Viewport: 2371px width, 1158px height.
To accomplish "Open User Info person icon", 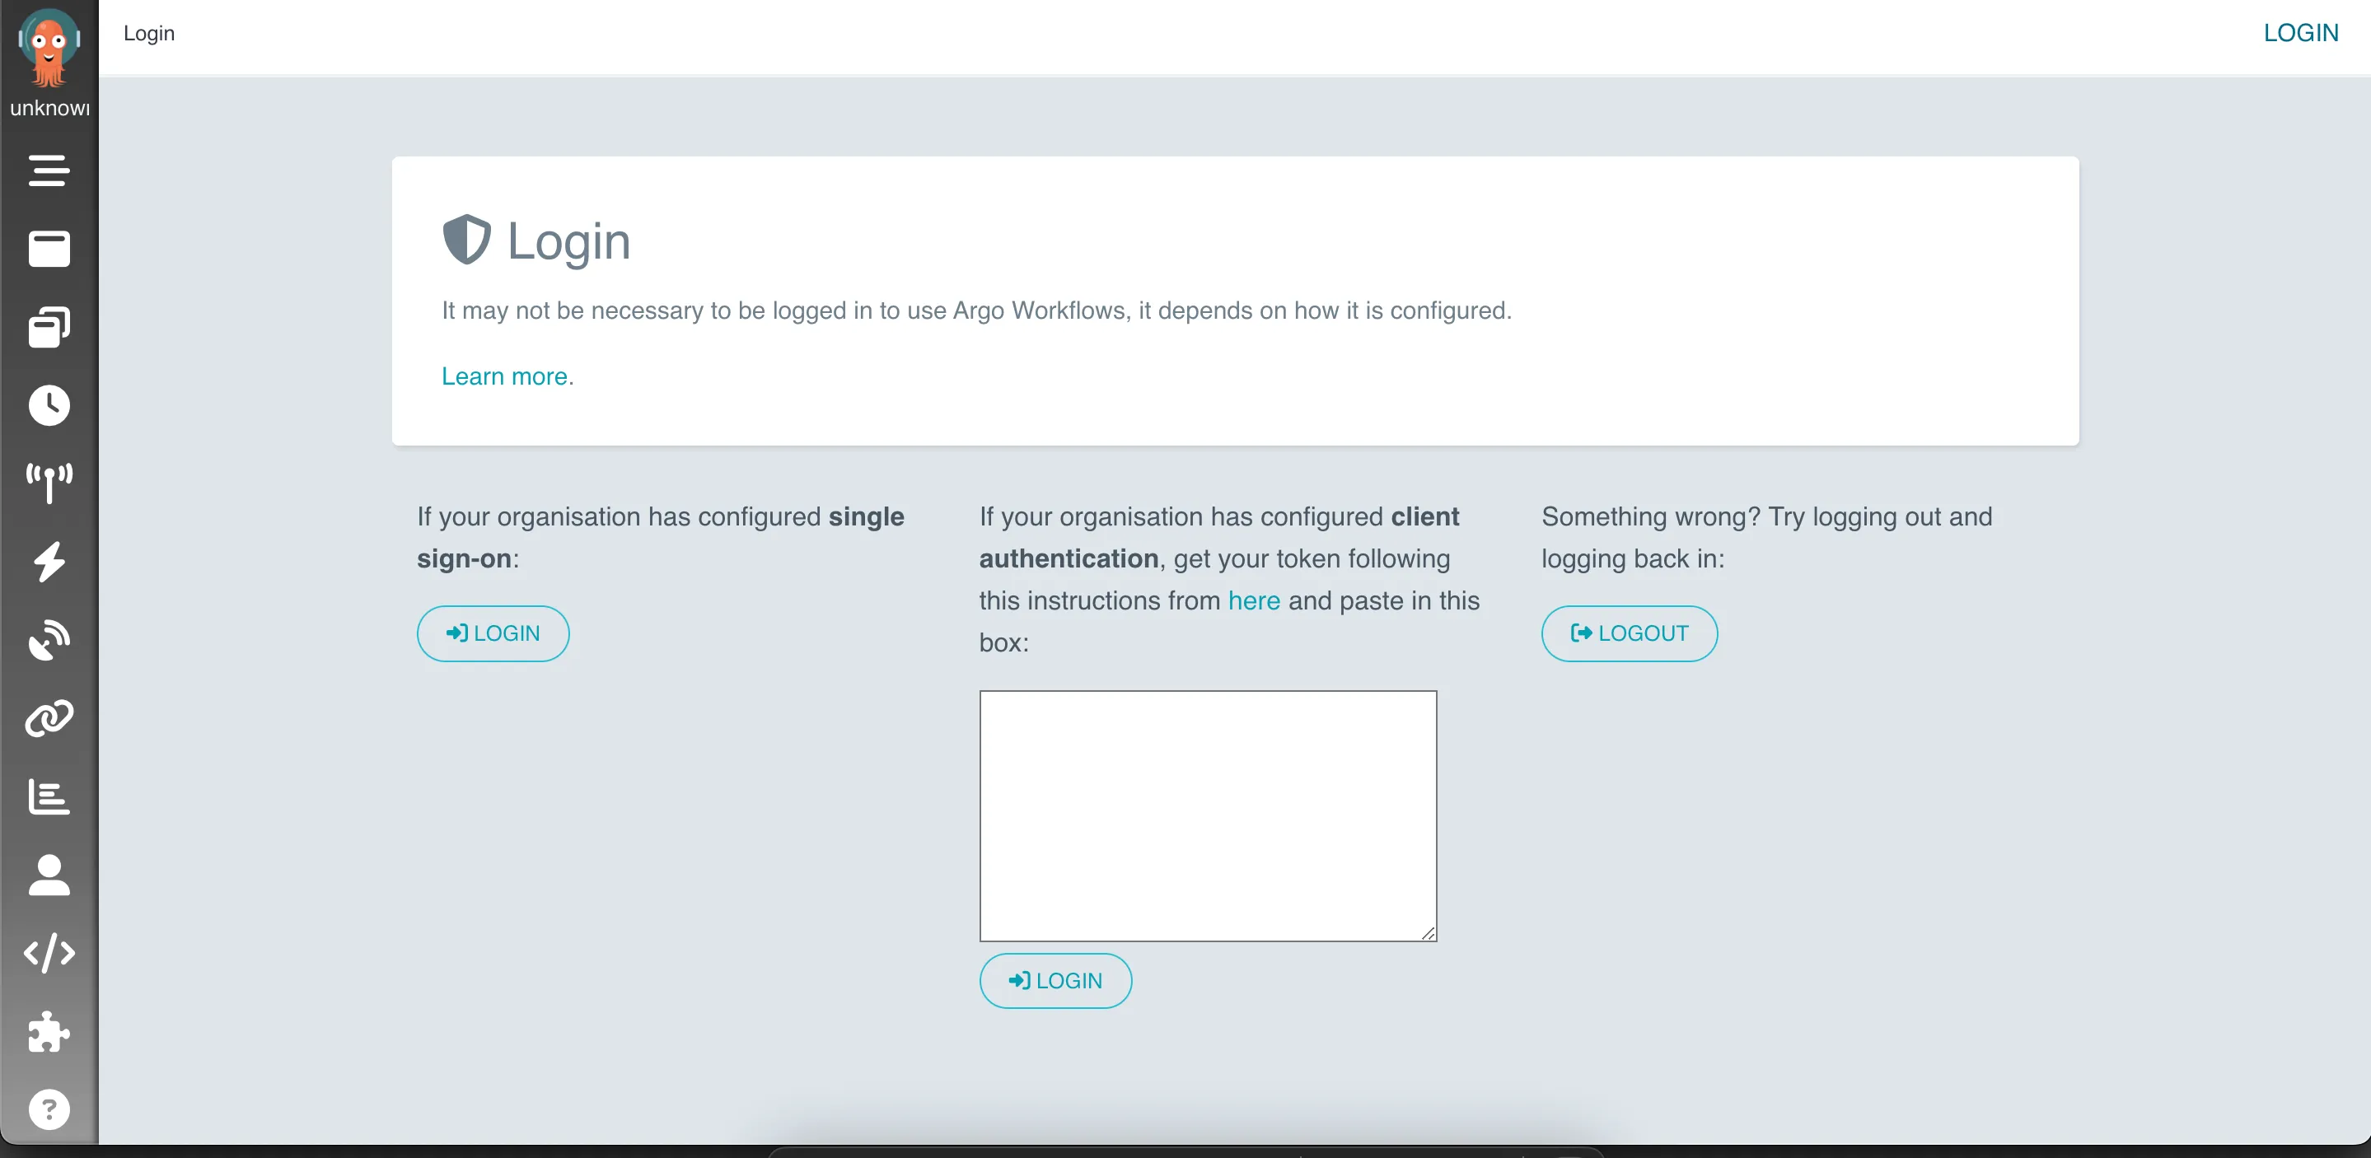I will [49, 875].
